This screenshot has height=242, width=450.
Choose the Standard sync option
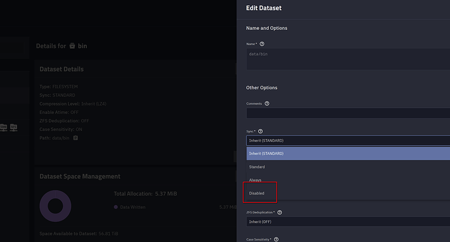click(x=348, y=167)
